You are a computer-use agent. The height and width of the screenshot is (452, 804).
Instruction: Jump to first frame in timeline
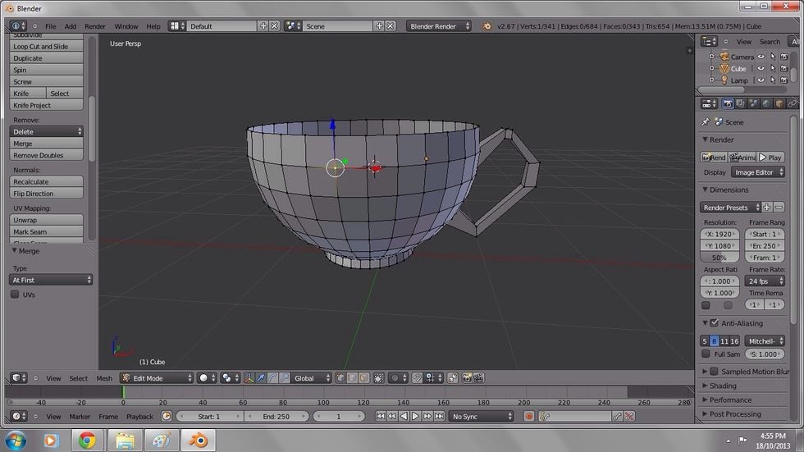point(381,417)
